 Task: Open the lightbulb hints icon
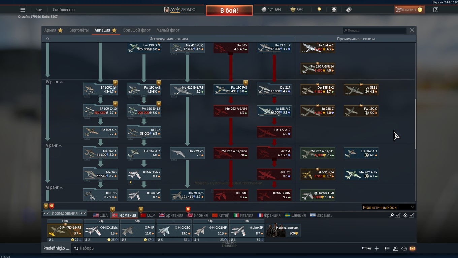click(319, 10)
